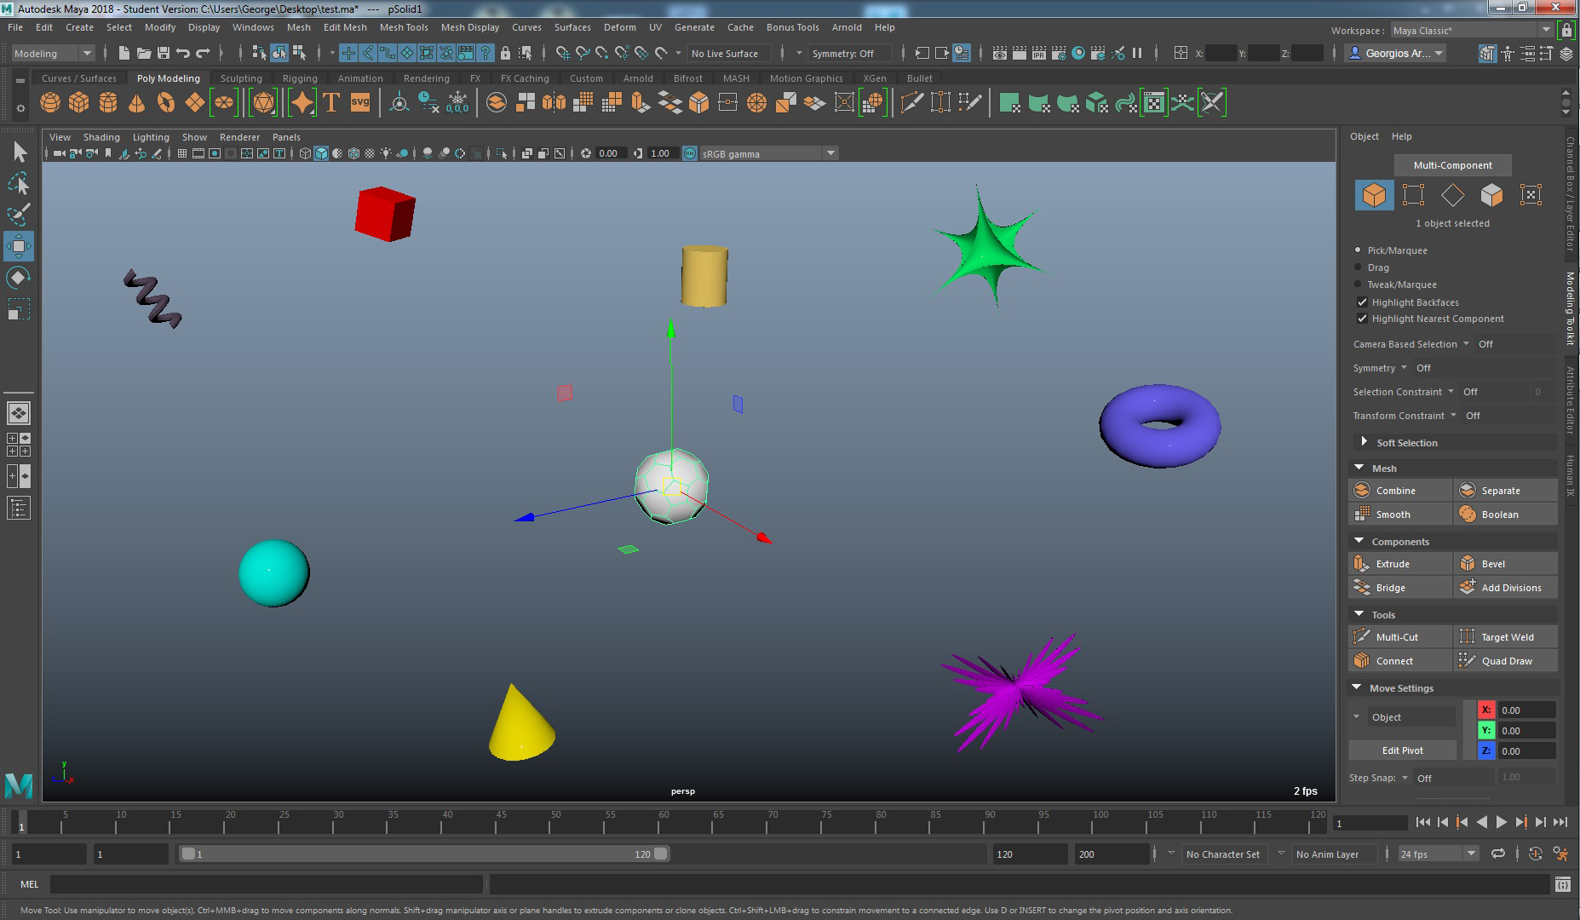Open the Edit Mesh menu
1580x920 pixels.
345,27
